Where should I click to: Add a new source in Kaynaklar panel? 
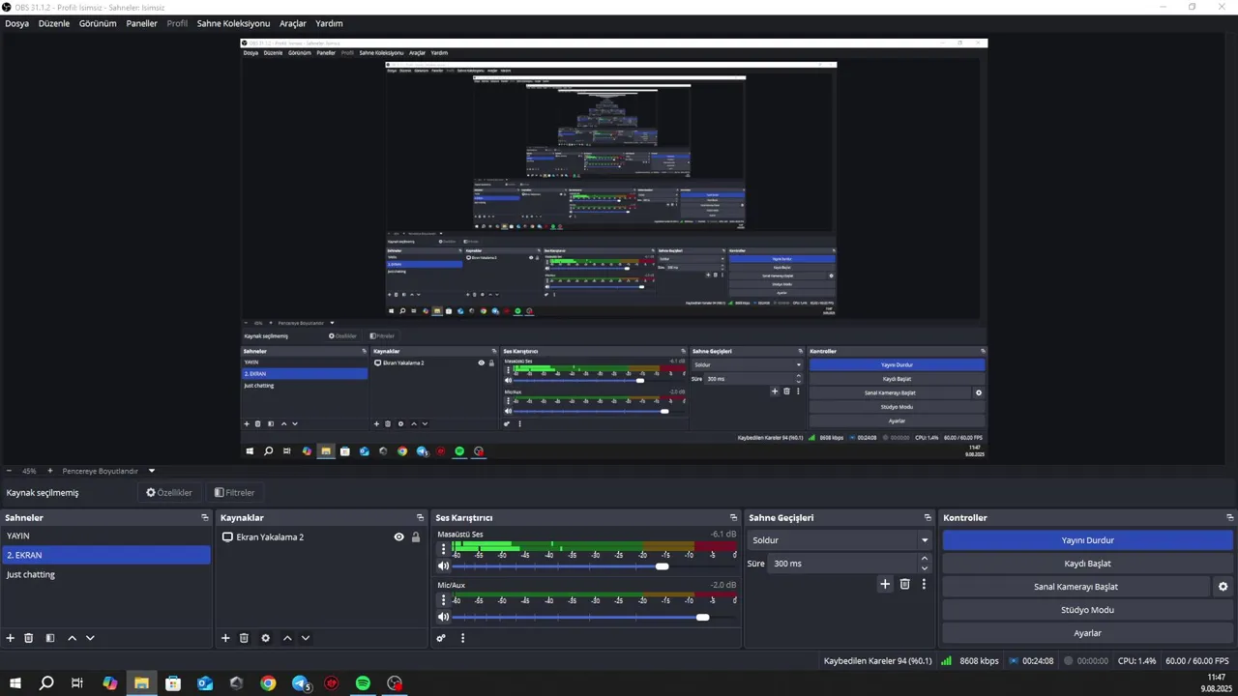click(225, 638)
